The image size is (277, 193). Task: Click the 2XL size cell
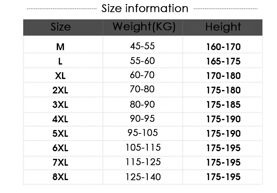tap(60, 90)
